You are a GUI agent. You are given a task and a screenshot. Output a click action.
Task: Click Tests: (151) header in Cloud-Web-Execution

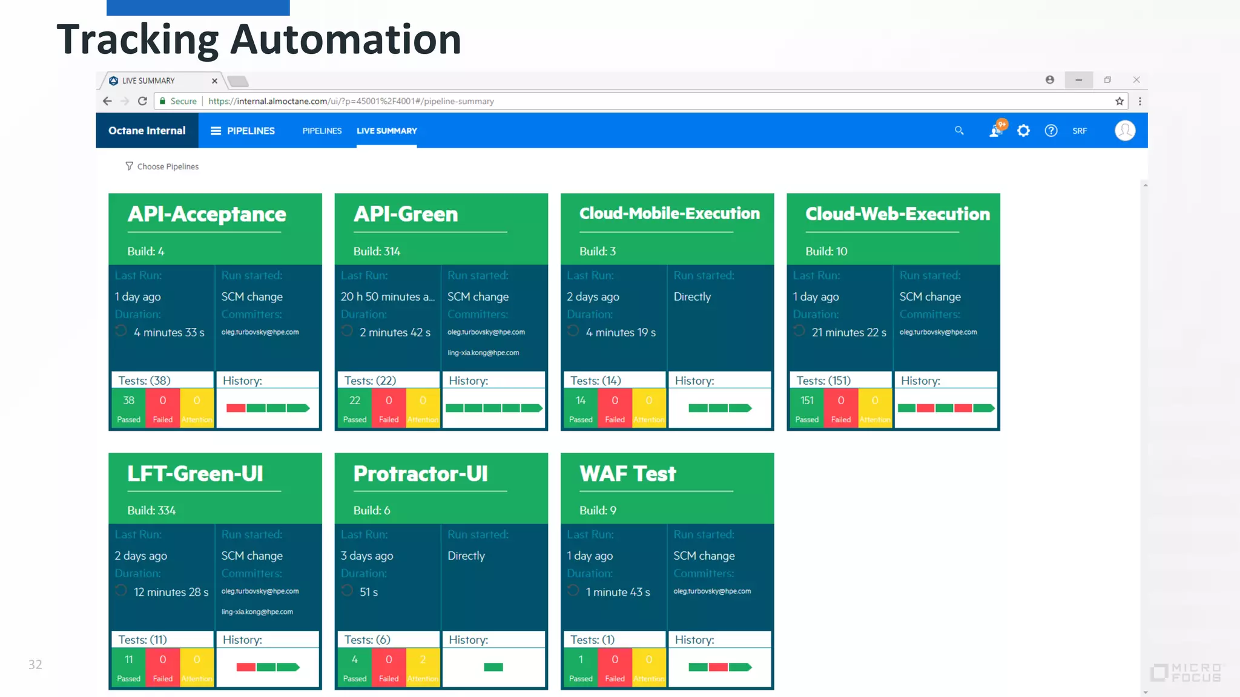pyautogui.click(x=823, y=381)
